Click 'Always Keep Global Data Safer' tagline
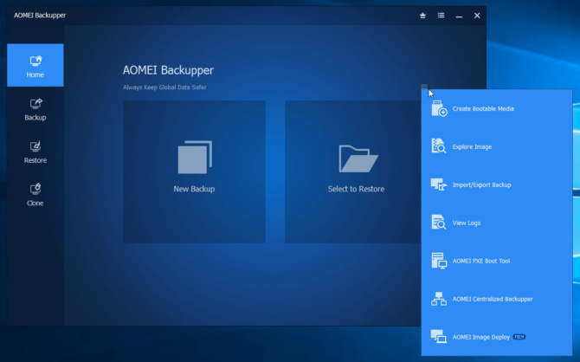The height and width of the screenshot is (362, 580). [164, 87]
